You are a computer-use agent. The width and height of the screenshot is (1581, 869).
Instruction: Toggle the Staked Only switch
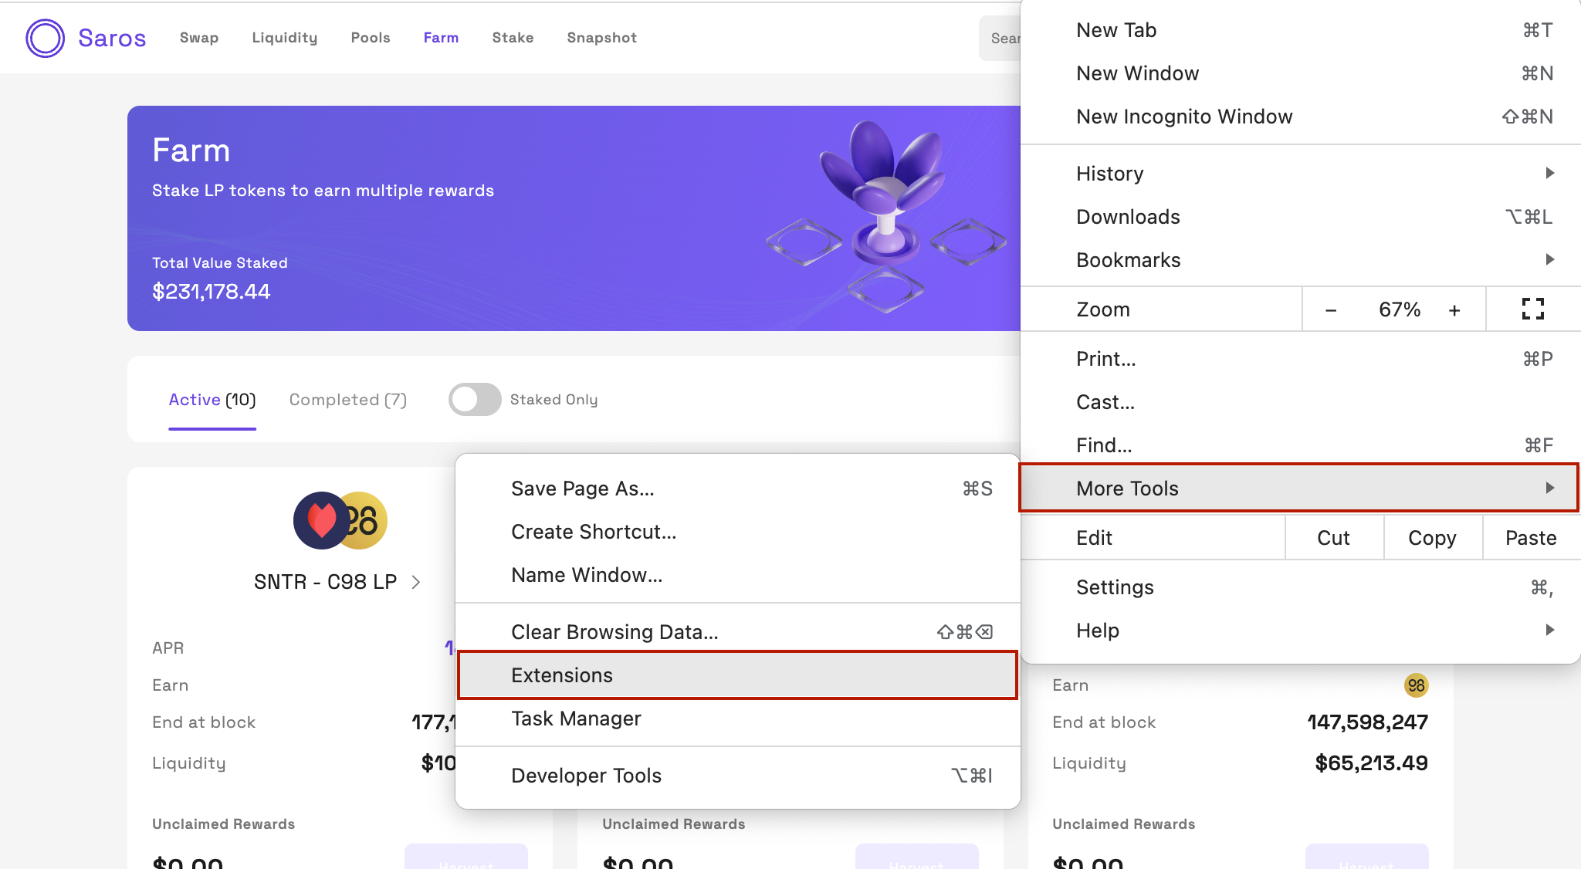[475, 400]
